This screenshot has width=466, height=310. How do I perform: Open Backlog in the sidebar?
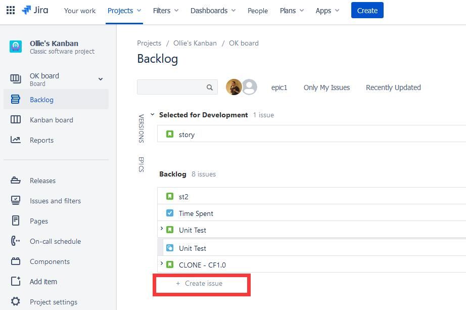coord(56,99)
